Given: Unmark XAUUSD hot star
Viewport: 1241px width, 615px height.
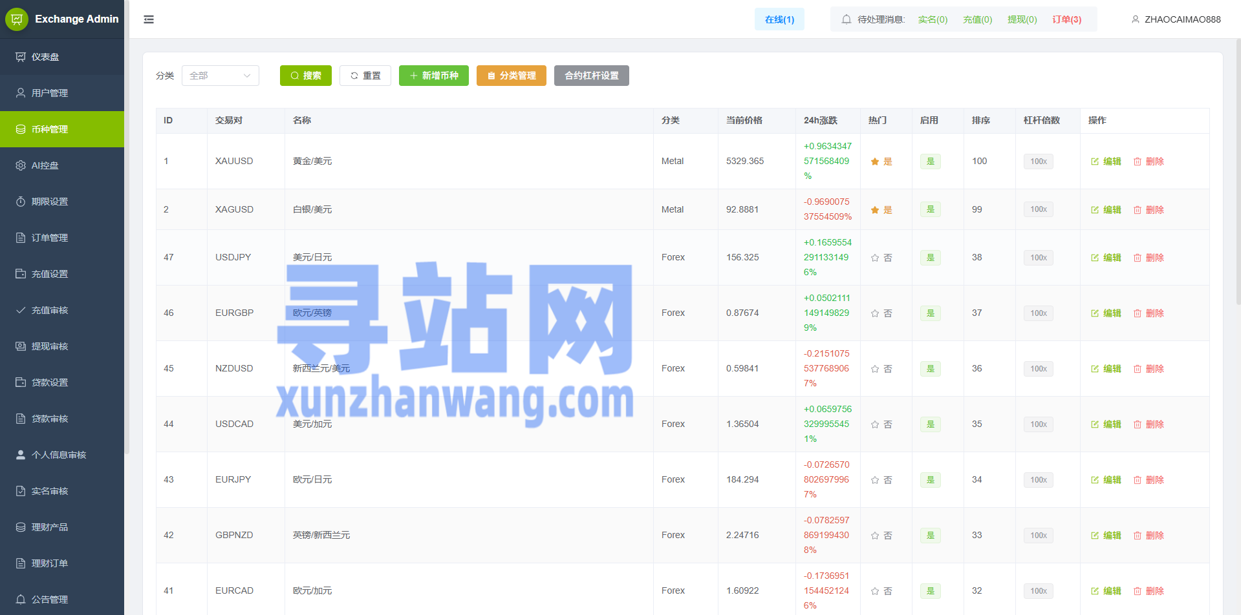Looking at the screenshot, I should tap(875, 162).
